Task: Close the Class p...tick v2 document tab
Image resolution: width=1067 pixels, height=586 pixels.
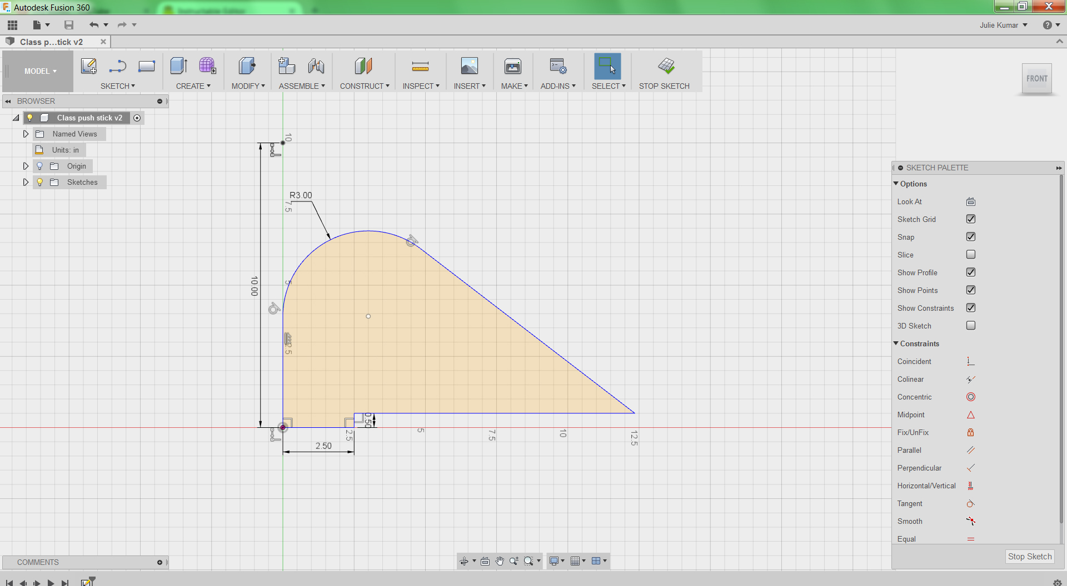Action: click(103, 42)
